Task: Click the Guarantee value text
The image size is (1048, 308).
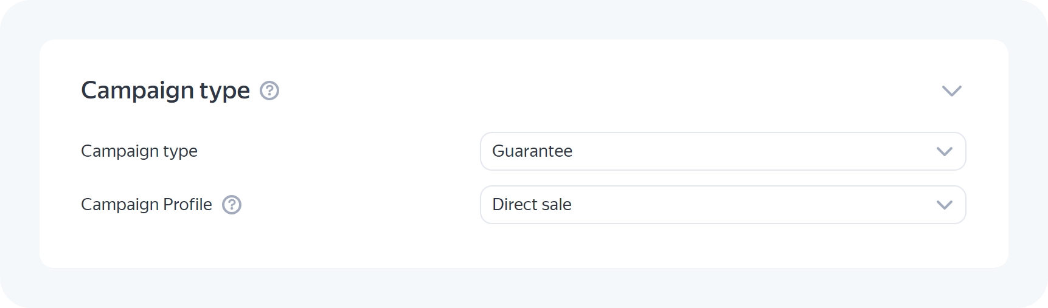Action: [x=532, y=151]
